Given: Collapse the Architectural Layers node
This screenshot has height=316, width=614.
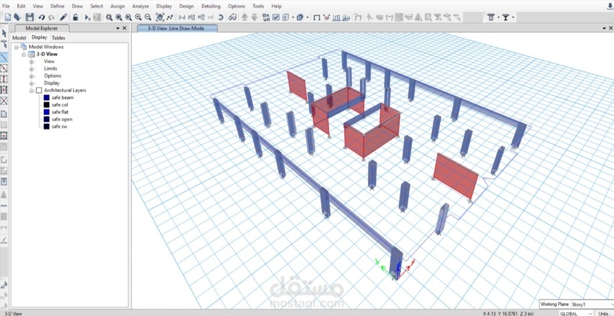Looking at the screenshot, I should (32, 90).
